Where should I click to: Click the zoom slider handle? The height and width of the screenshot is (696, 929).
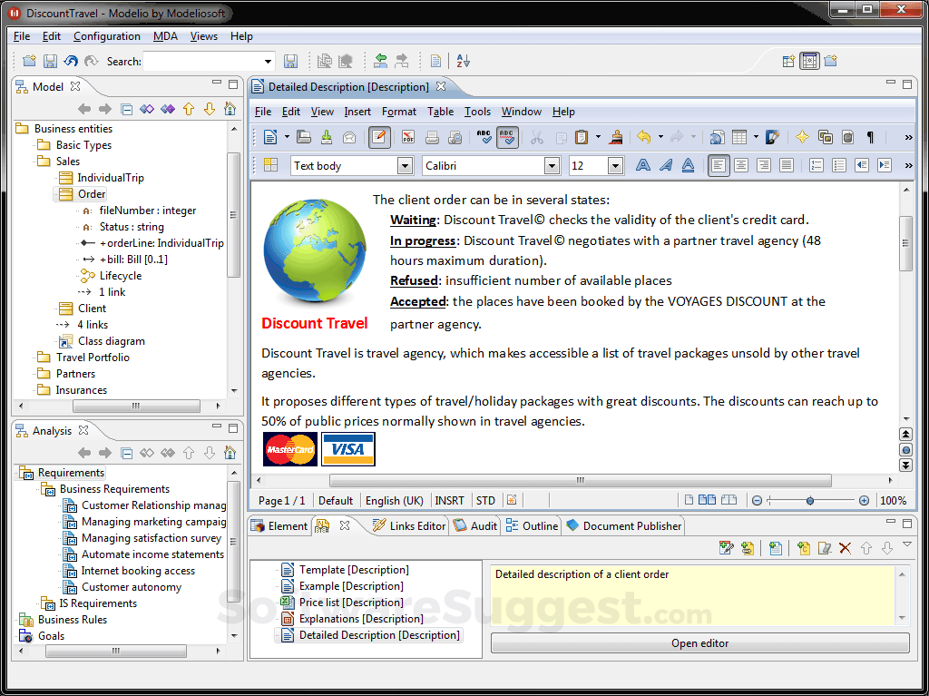click(810, 501)
